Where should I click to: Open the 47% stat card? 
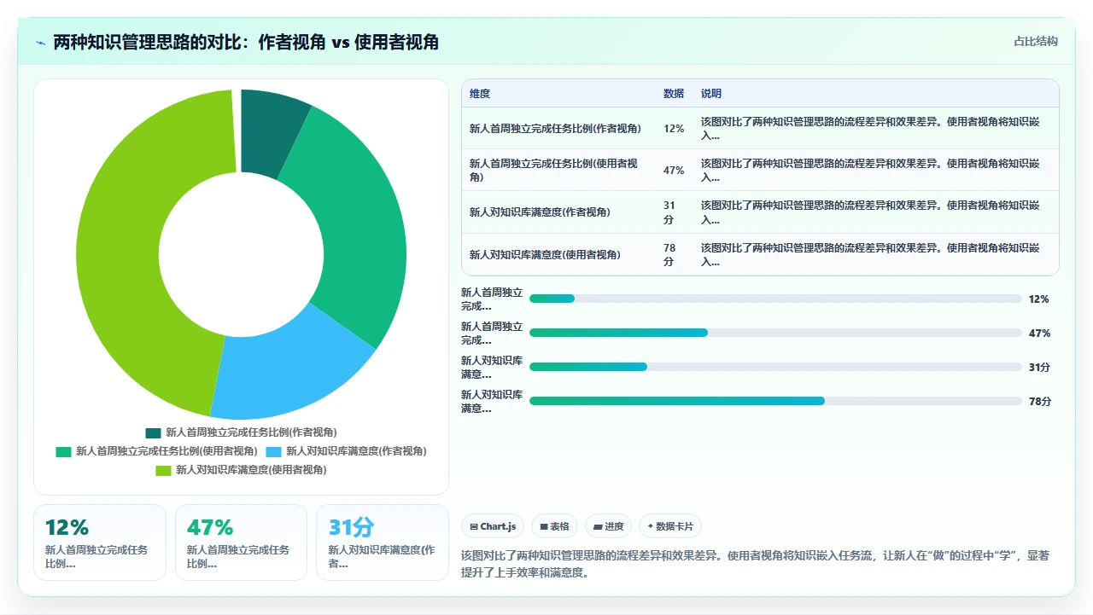pyautogui.click(x=241, y=542)
